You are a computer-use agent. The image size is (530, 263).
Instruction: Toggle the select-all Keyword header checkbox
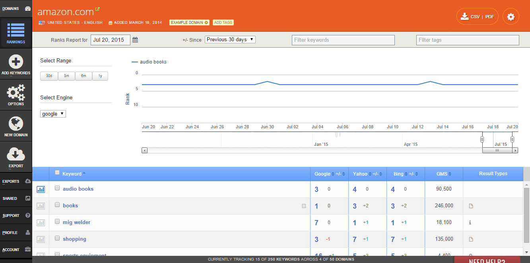[x=57, y=172]
